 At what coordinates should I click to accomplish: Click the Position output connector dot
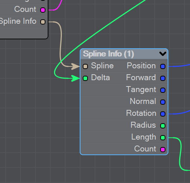tap(163, 66)
